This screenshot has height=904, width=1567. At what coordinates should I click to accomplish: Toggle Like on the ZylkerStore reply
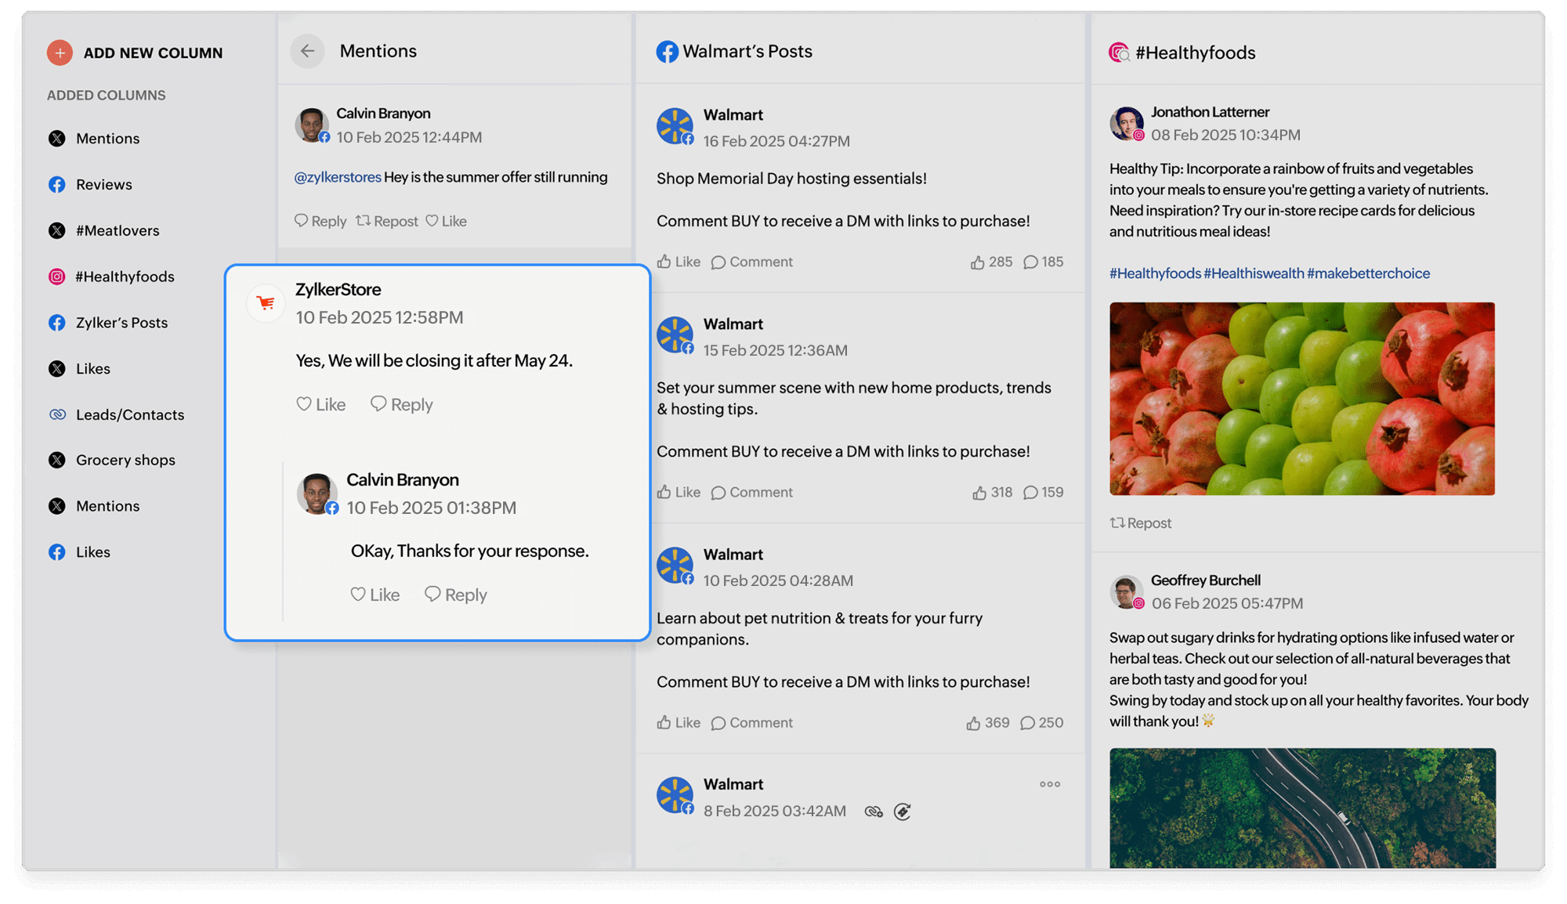coord(320,404)
